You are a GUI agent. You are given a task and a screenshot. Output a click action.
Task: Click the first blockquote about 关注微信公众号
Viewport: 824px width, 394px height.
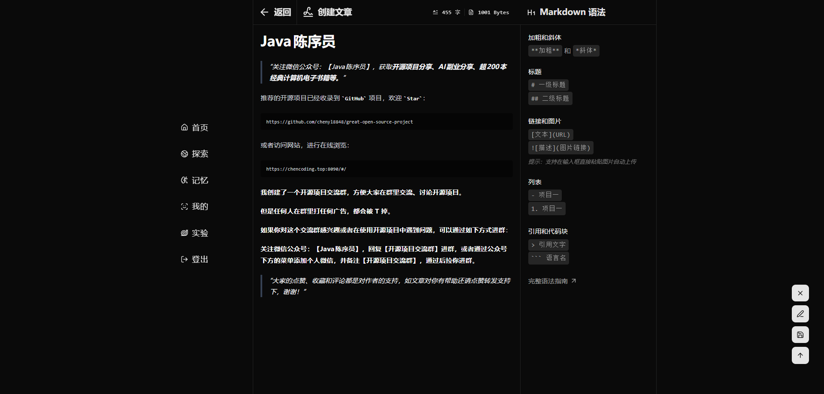386,72
